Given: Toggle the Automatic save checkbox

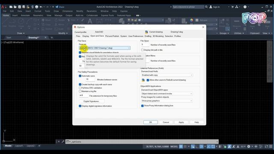Looking at the screenshot, I should click(80, 76).
